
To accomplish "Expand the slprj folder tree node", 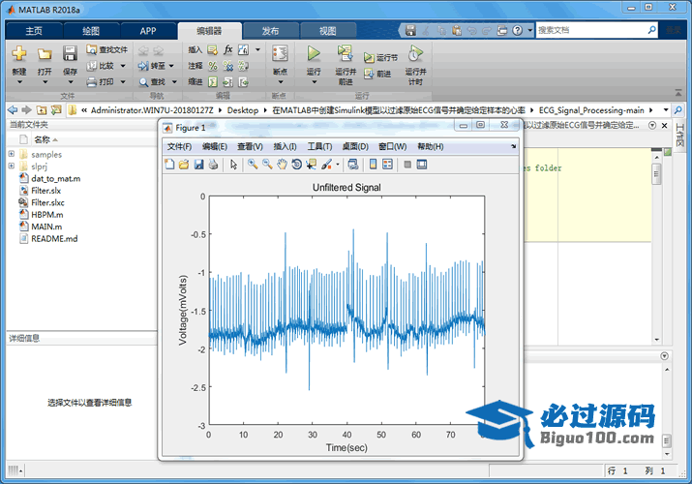I will click(12, 166).
